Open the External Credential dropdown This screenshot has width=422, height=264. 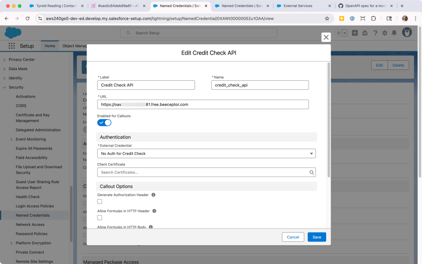[x=312, y=153]
